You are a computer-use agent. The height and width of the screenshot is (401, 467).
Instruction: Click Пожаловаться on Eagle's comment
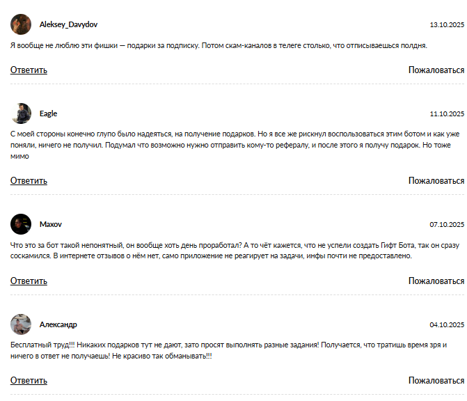[x=436, y=181]
